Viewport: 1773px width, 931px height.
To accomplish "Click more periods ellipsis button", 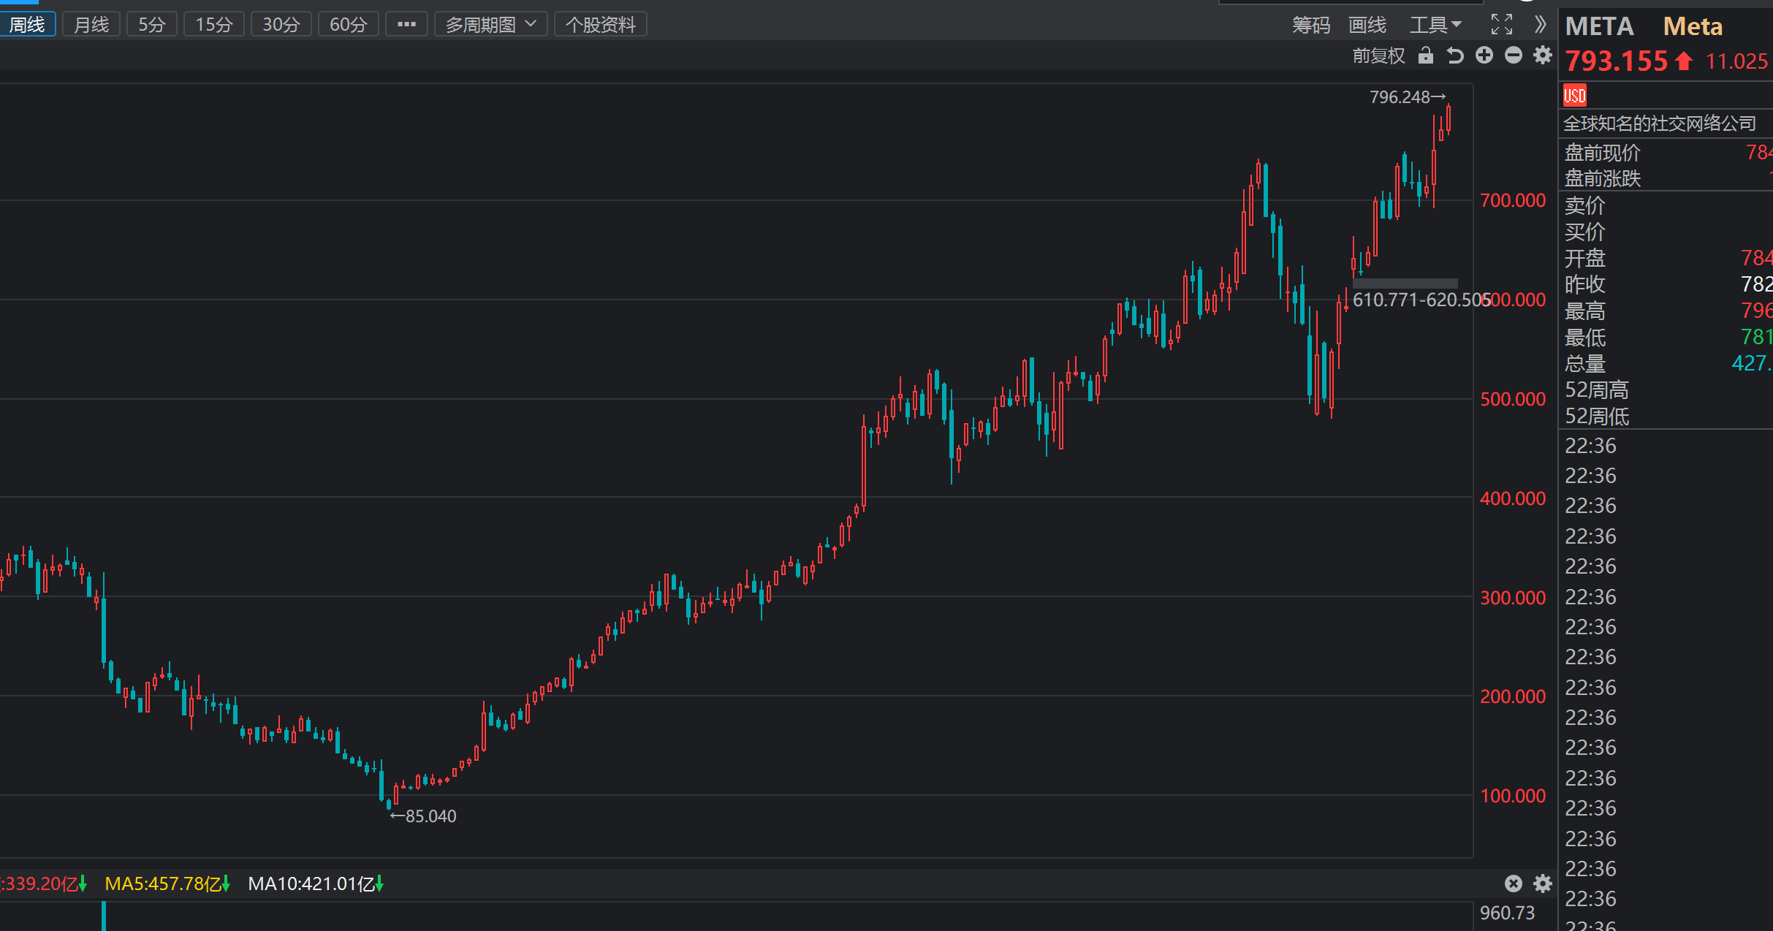I will pyautogui.click(x=406, y=25).
